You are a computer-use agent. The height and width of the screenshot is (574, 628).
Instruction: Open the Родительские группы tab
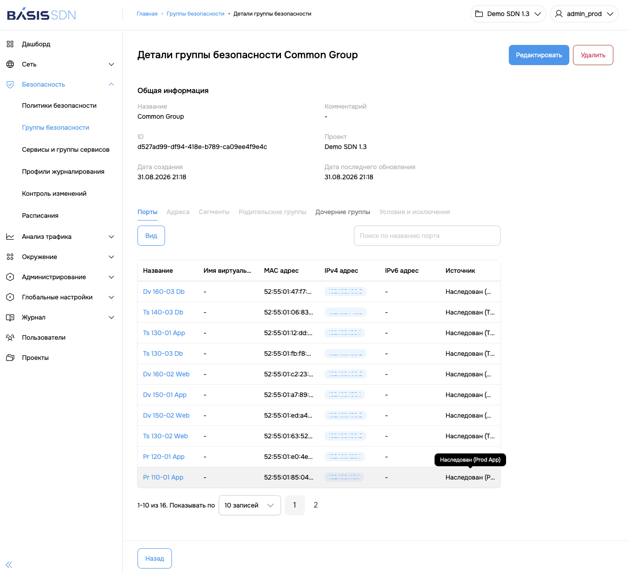click(272, 212)
